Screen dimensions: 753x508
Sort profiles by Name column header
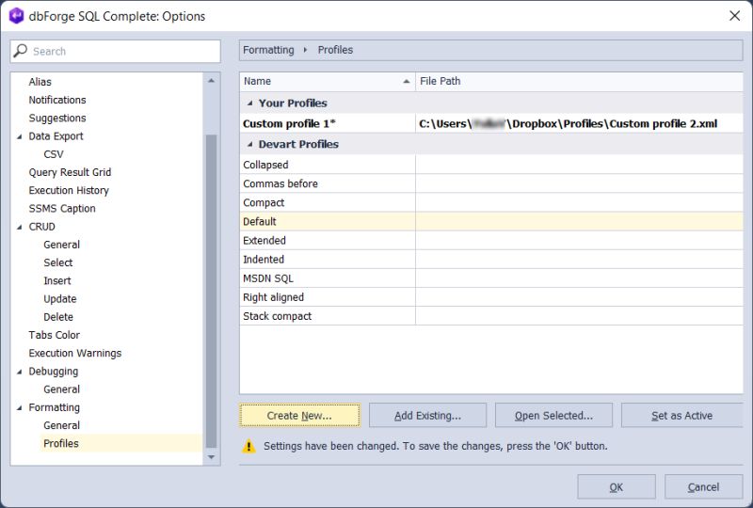tap(328, 81)
